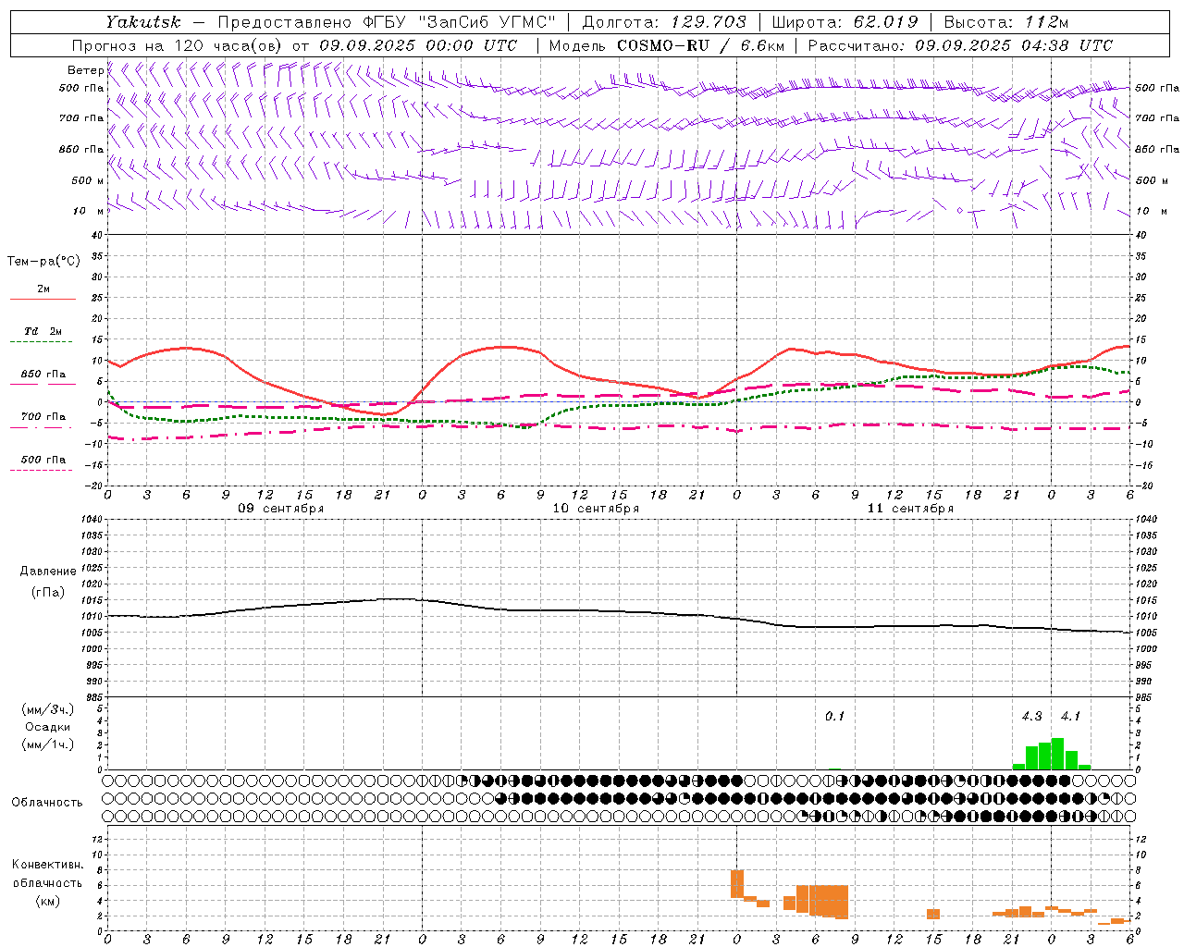The width and height of the screenshot is (1184, 947).
Task: Click the 10 м wind level label at left
Action: coord(89,211)
